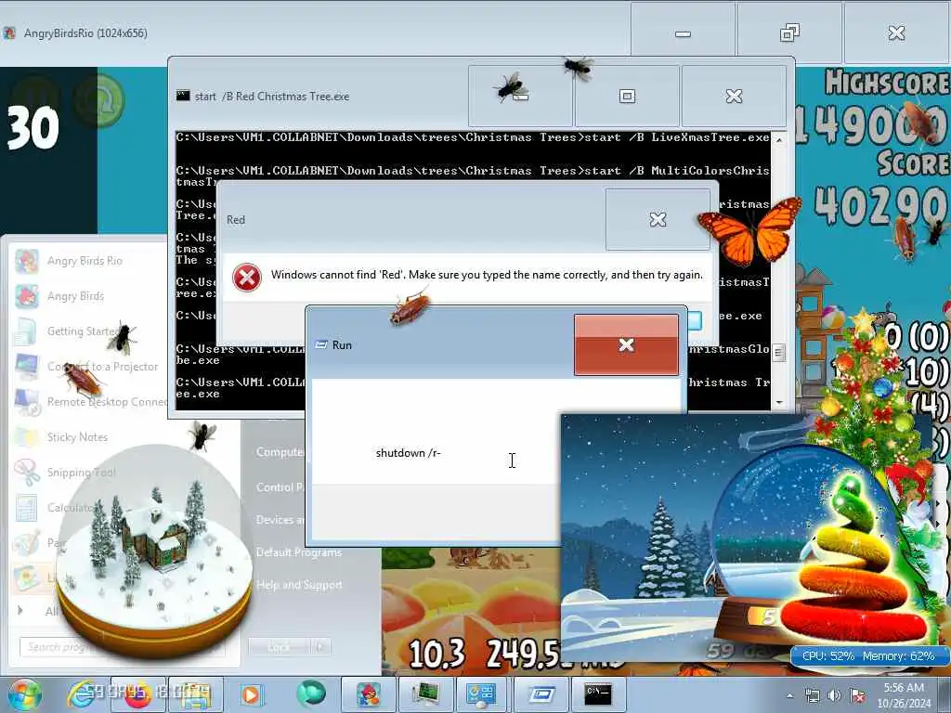This screenshot has width=951, height=713.
Task: Click the volume speaker tray icon
Action: point(835,696)
